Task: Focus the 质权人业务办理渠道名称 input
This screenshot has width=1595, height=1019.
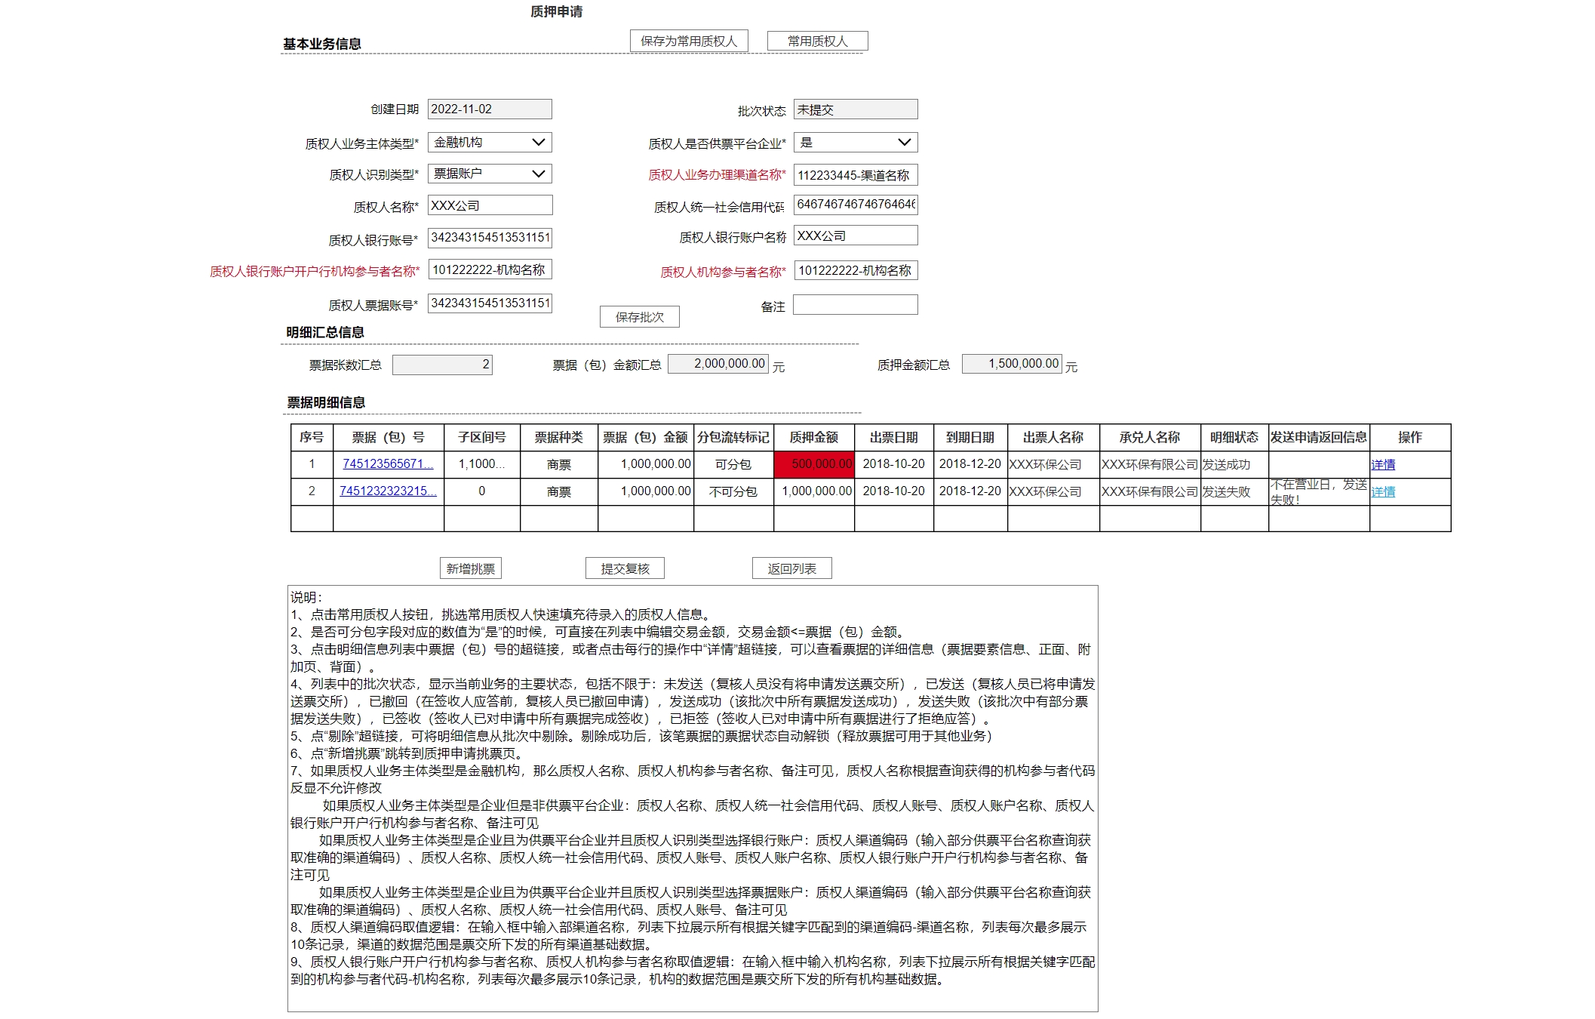Action: tap(856, 175)
